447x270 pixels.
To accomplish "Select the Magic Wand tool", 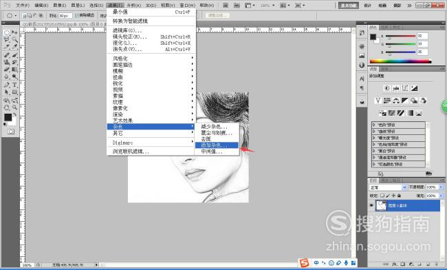I will (x=14, y=40).
